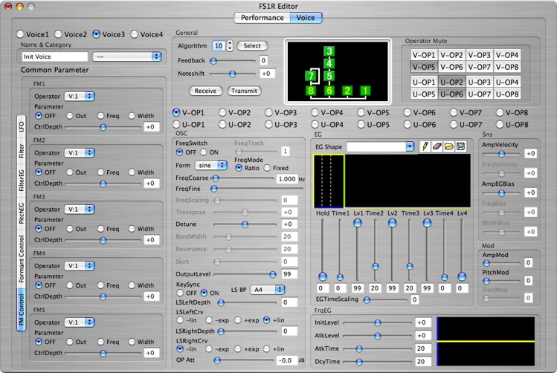
Task: Click operator 7 block in algorithm display
Action: (311, 76)
